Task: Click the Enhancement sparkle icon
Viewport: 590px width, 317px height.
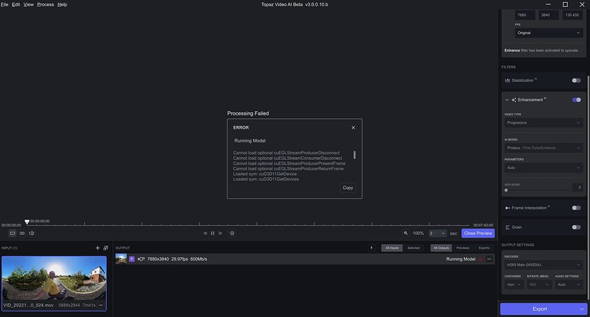Action: [514, 100]
